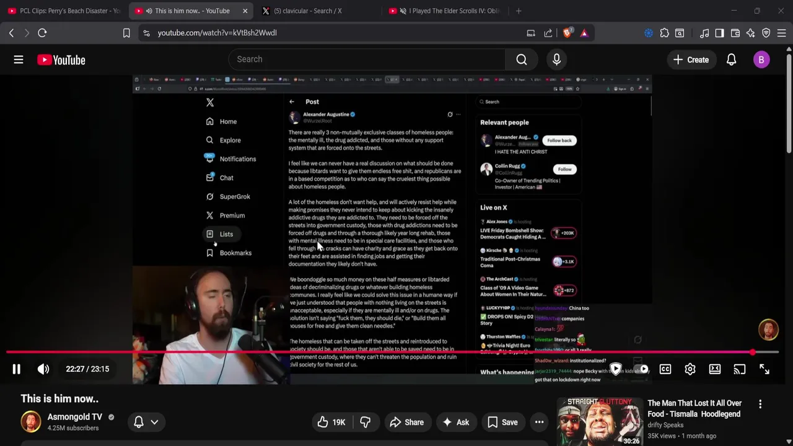
Task: Open extensions puzzle menu
Action: click(665, 33)
